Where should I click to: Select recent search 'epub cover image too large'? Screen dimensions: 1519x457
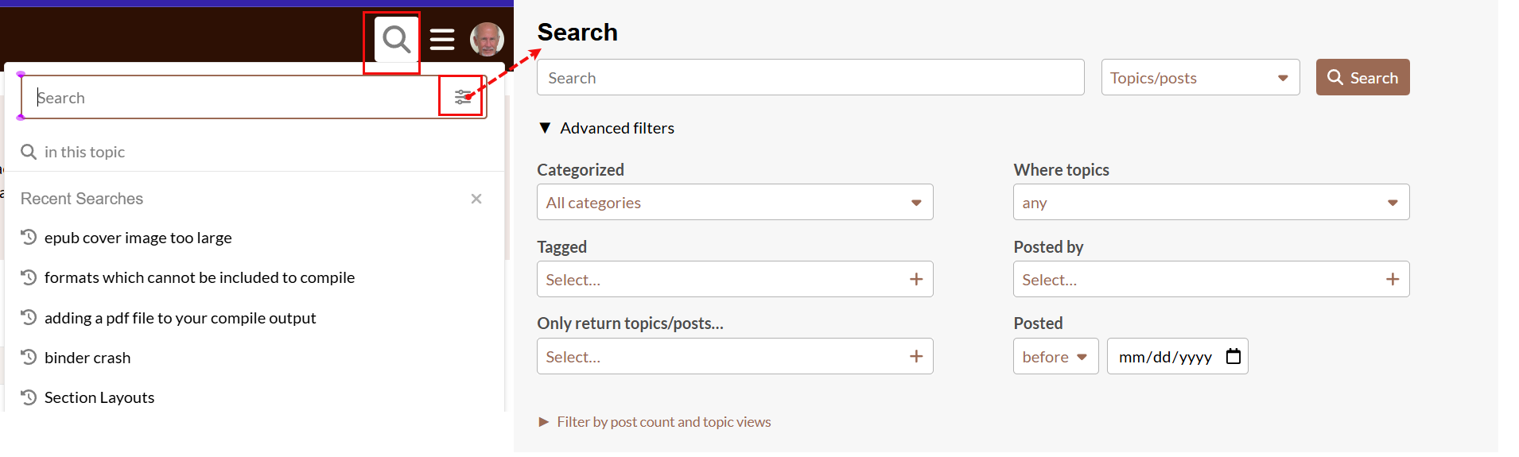point(138,238)
